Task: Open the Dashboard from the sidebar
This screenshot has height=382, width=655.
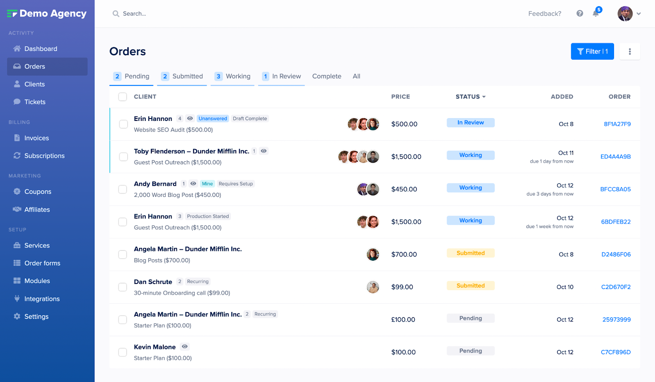Action: tap(41, 48)
